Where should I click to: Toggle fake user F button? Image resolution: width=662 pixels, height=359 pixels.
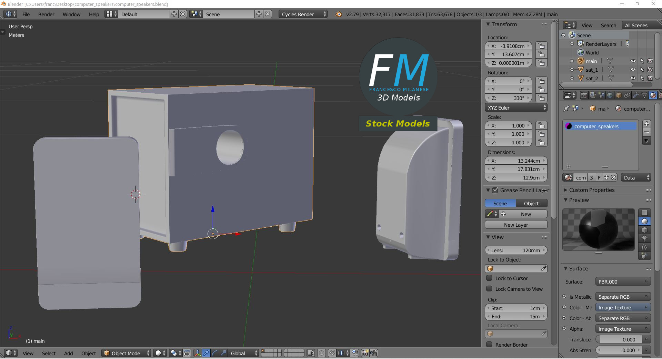(x=599, y=177)
